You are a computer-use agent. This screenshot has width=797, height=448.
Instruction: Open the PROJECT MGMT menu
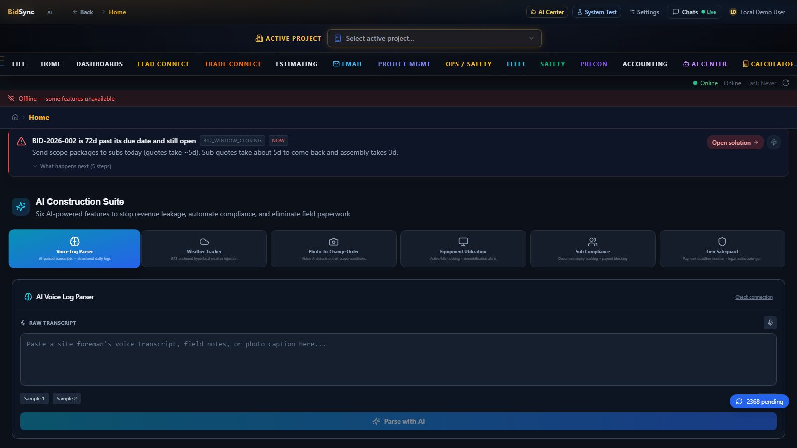point(404,64)
